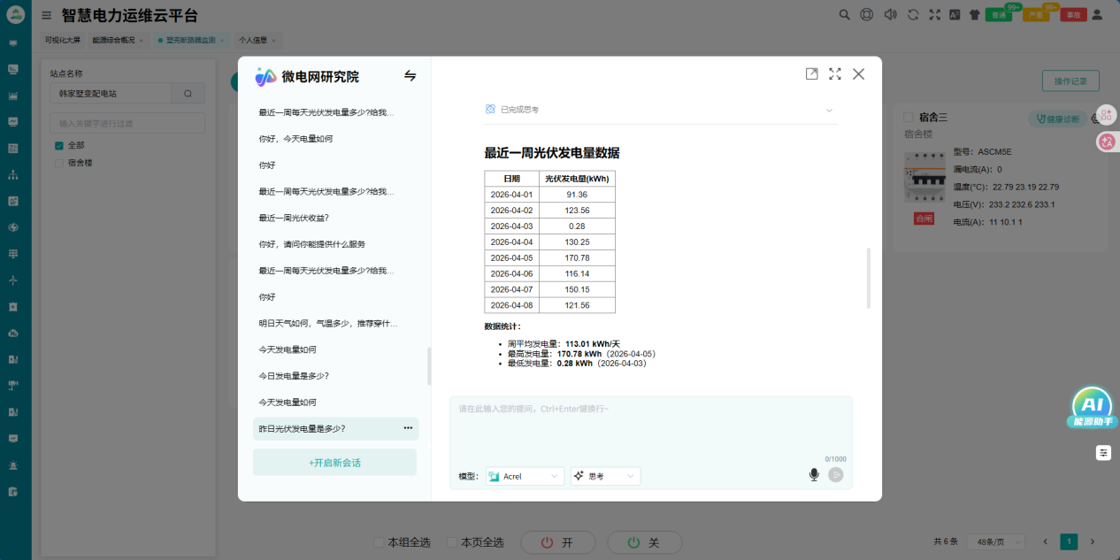This screenshot has width=1120, height=560.
Task: Expand the chat dialog to fullscreen
Action: [834, 74]
